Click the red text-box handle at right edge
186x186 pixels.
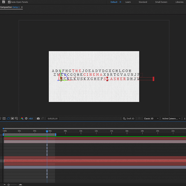[153, 79]
